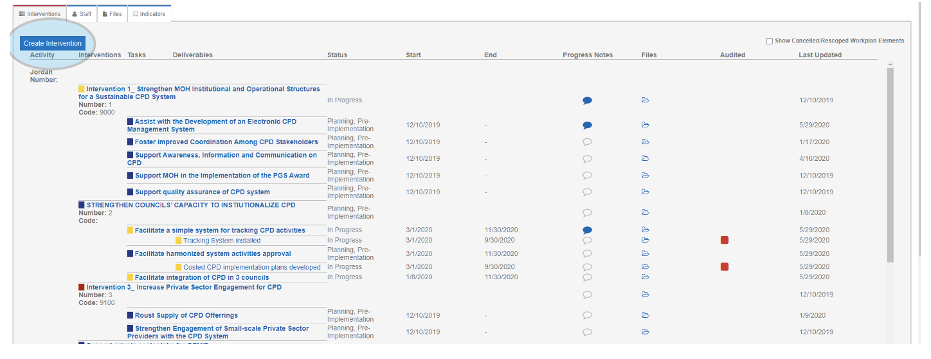Screen dimensions: 931x359
Task: Click the Deliverables column header
Action: click(x=193, y=55)
